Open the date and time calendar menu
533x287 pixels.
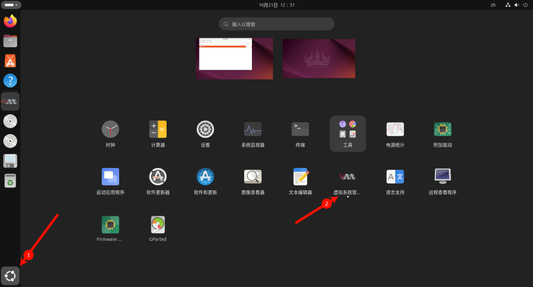[277, 5]
